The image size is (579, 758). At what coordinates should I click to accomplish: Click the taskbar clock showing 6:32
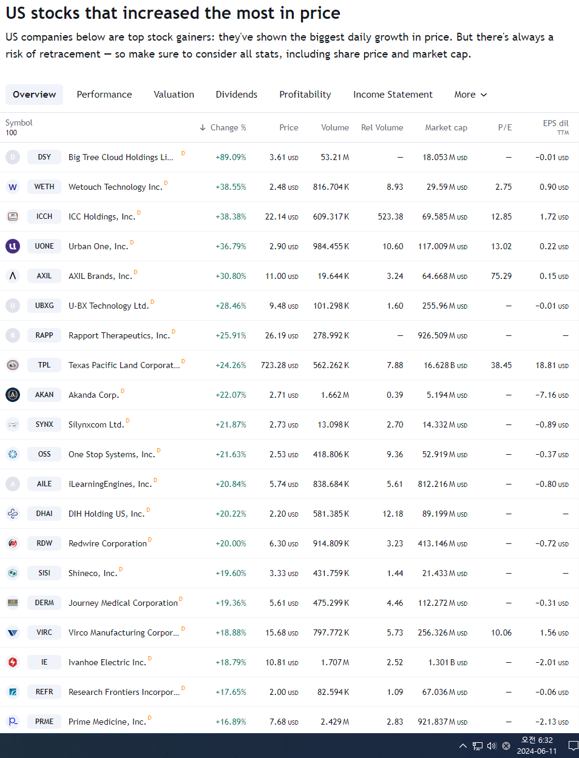537,745
